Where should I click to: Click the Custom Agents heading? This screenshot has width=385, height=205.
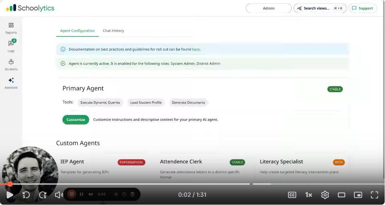[78, 143]
